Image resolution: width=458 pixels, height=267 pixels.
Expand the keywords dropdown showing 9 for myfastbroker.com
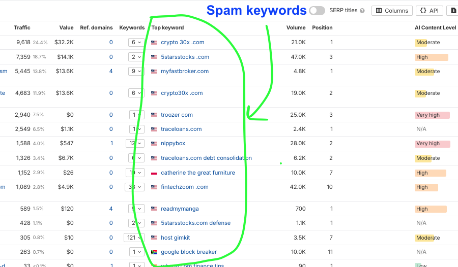click(136, 72)
